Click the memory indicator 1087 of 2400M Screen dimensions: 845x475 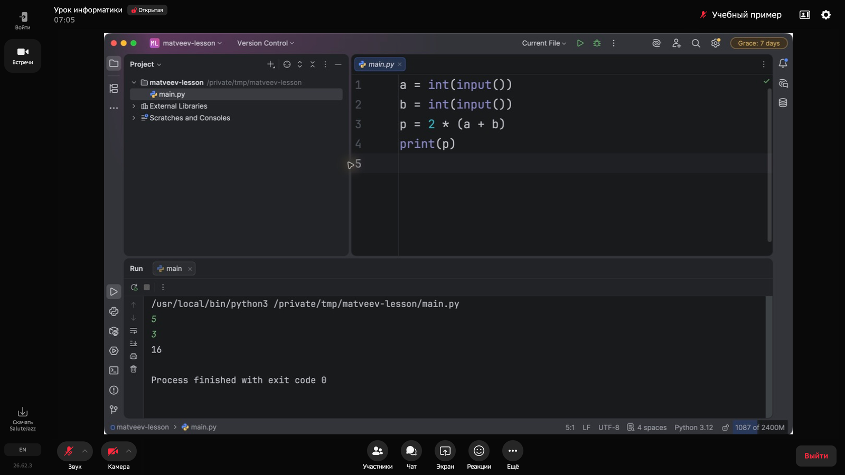(759, 427)
